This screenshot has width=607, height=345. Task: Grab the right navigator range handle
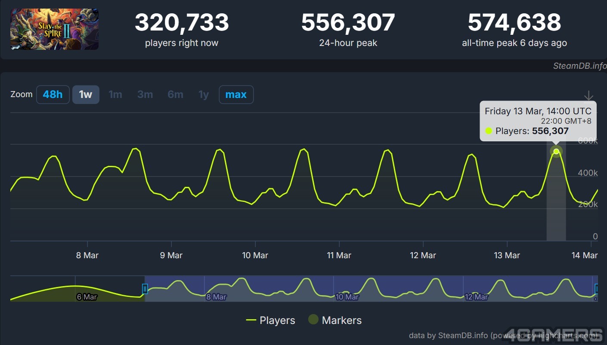pos(597,288)
